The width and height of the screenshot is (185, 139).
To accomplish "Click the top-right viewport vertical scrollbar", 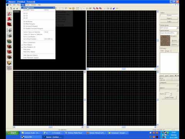I will 158,39.
